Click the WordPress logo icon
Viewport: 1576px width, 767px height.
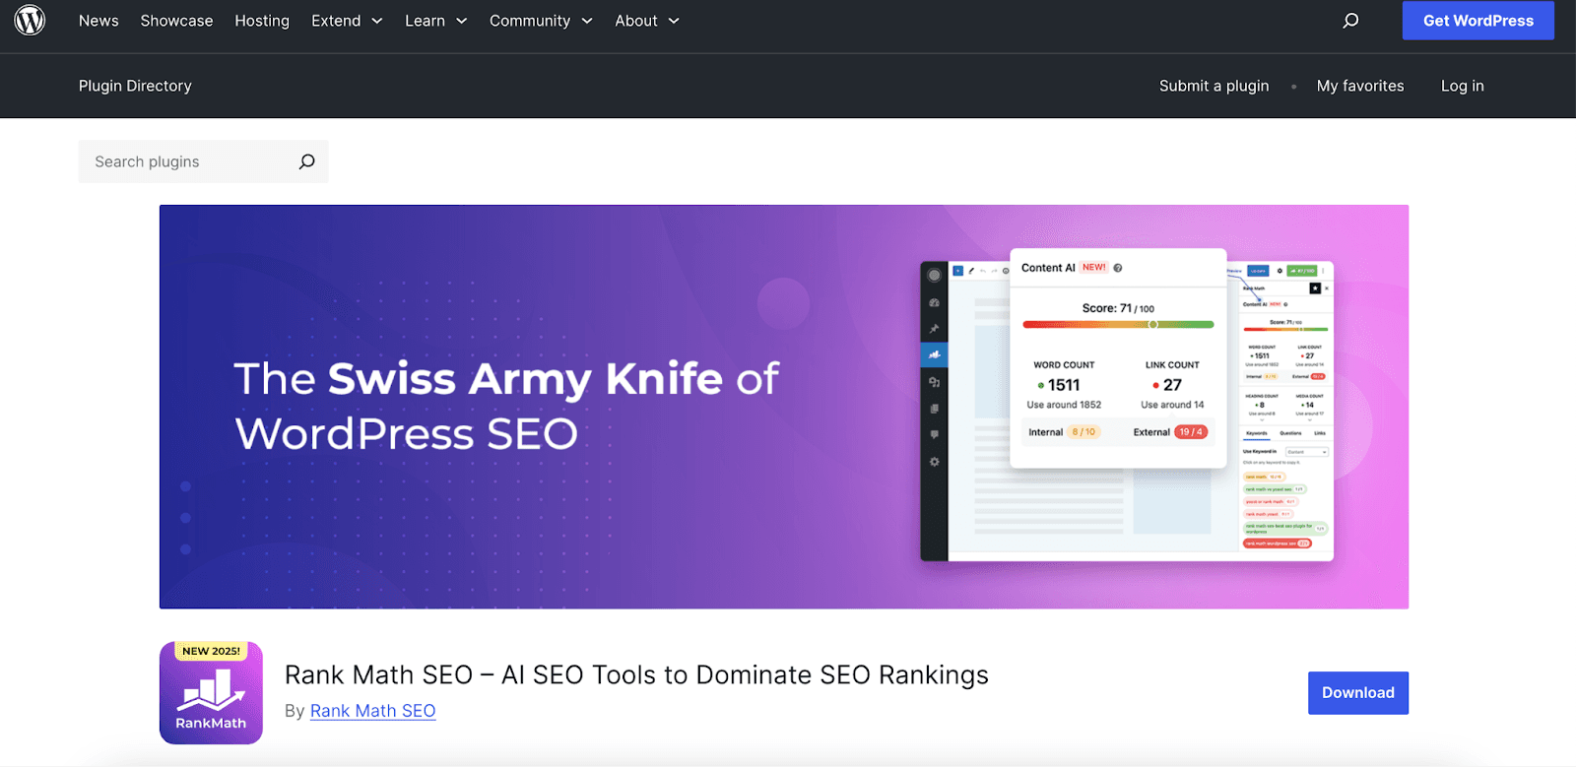point(30,21)
